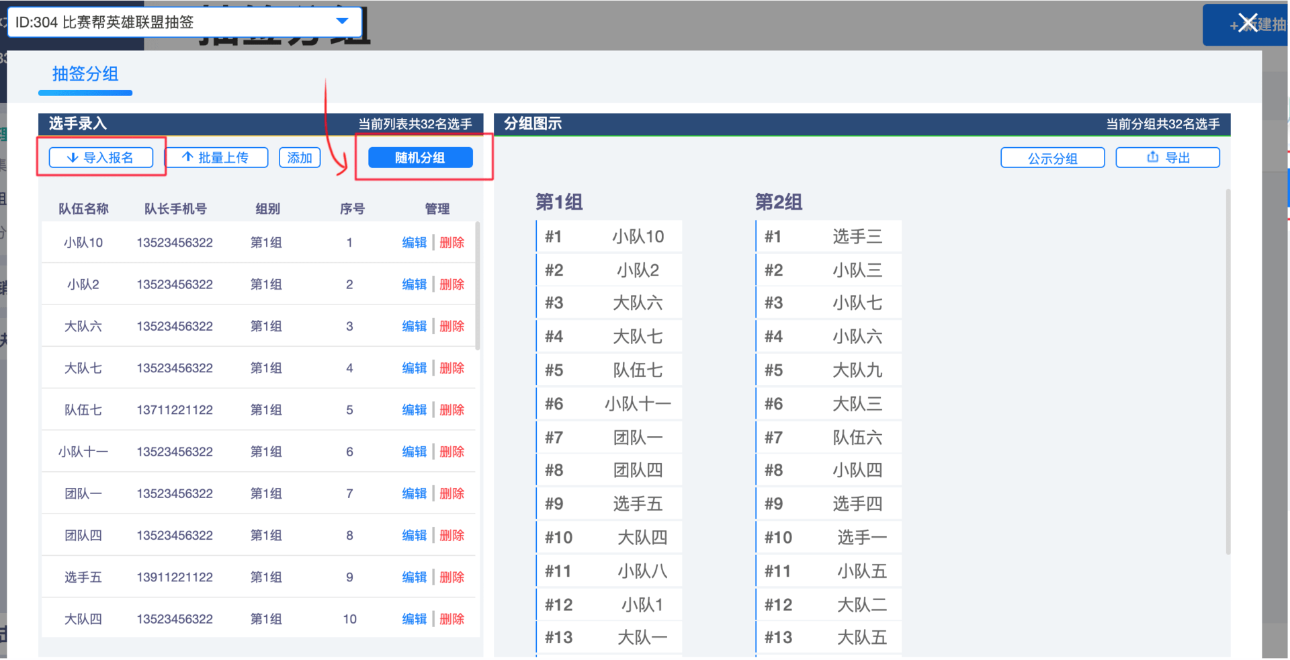Edit the 小队10 row
This screenshot has height=660, width=1290.
click(x=415, y=243)
